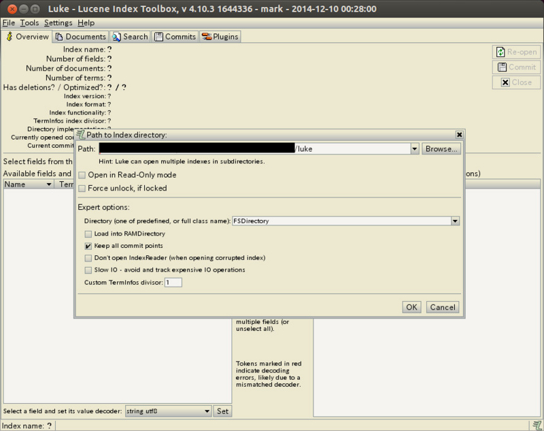Click the Search tab magnifier icon
Image resolution: width=544 pixels, height=431 pixels.
pyautogui.click(x=116, y=37)
